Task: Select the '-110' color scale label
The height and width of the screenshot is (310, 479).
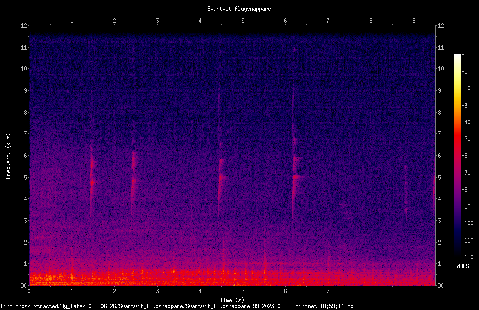Action: click(467, 240)
